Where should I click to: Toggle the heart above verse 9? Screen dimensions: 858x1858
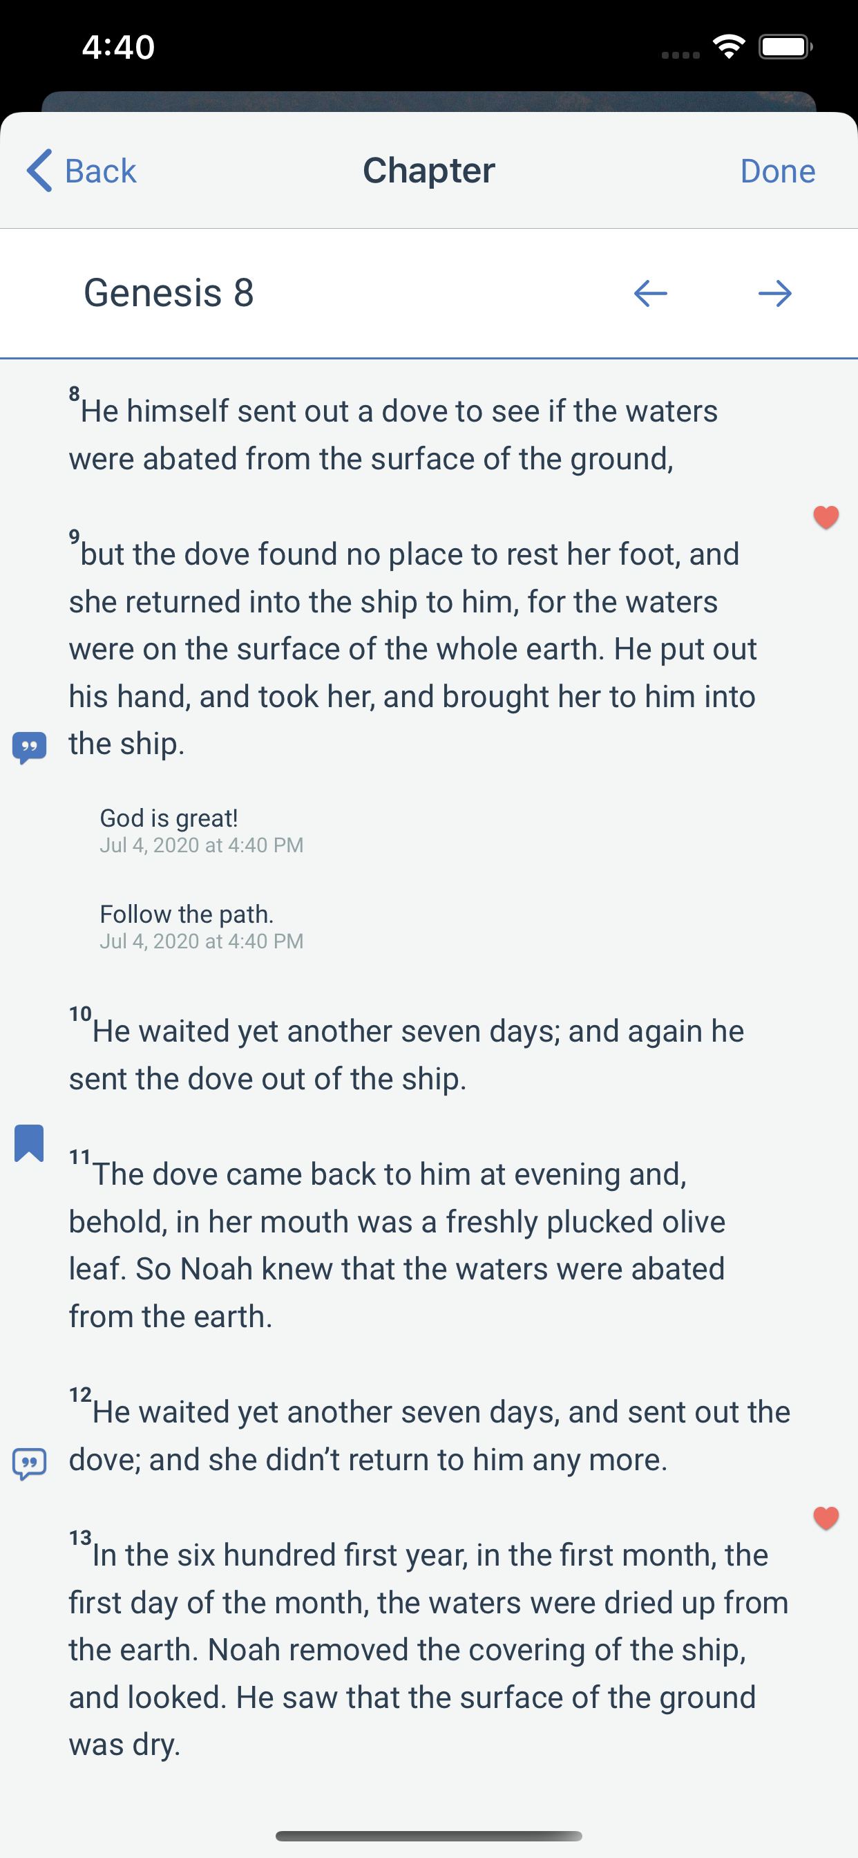coord(826,517)
